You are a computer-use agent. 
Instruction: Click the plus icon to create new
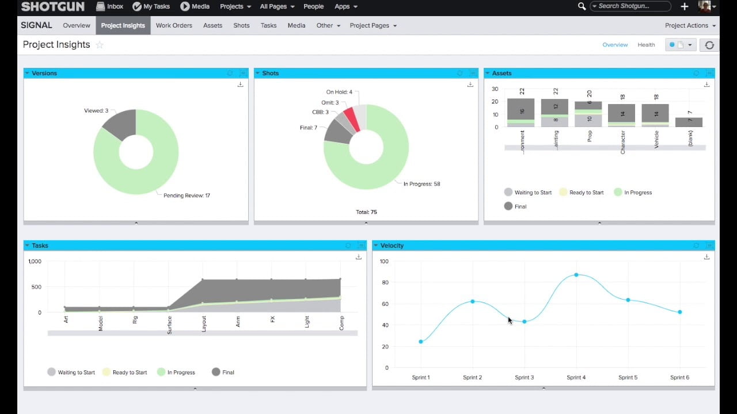685,6
